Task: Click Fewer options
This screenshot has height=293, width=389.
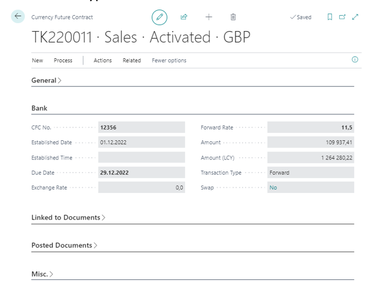Action: pyautogui.click(x=169, y=61)
